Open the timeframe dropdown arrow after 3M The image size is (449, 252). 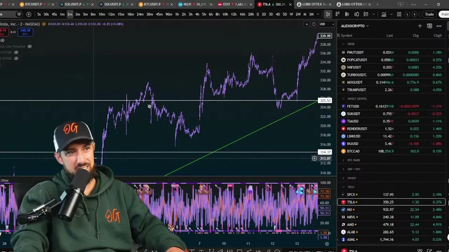tap(318, 14)
